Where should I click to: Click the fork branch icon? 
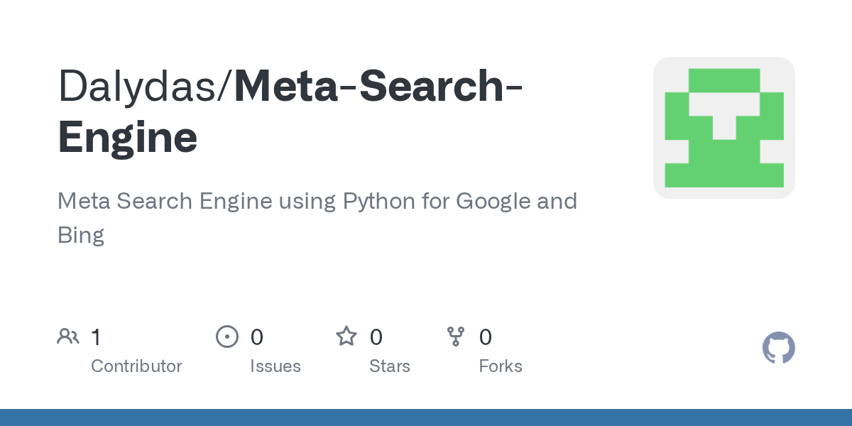click(x=455, y=337)
